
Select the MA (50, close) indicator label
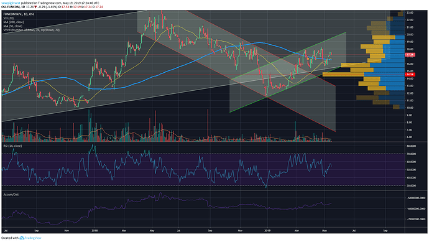tap(13, 26)
